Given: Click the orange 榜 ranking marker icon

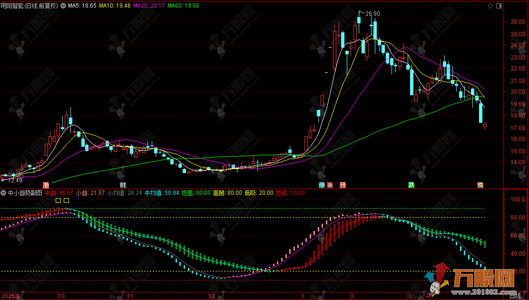Looking at the screenshot, I should click(x=480, y=185).
